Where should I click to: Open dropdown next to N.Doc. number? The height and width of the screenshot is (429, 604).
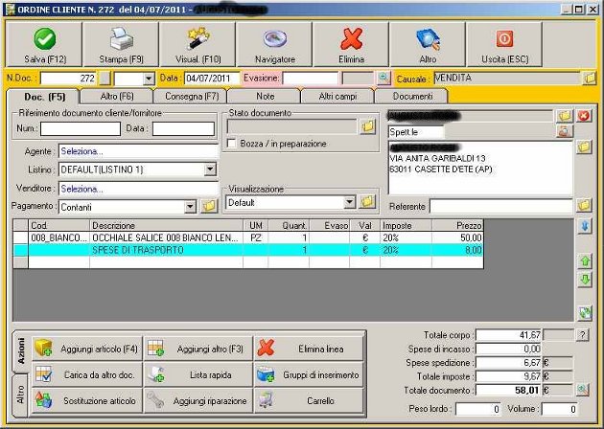[x=149, y=79]
